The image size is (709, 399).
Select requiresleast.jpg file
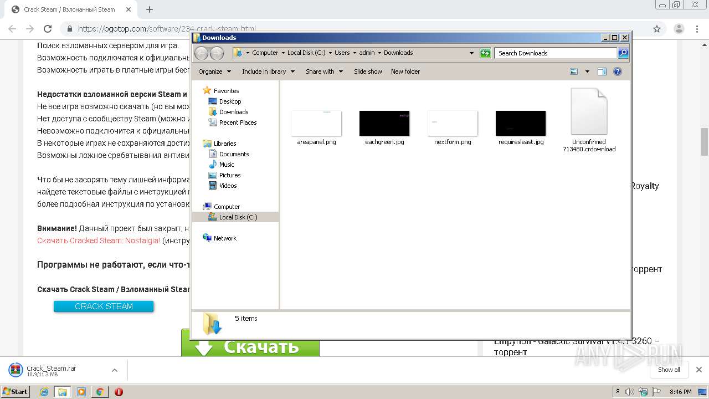tap(521, 128)
